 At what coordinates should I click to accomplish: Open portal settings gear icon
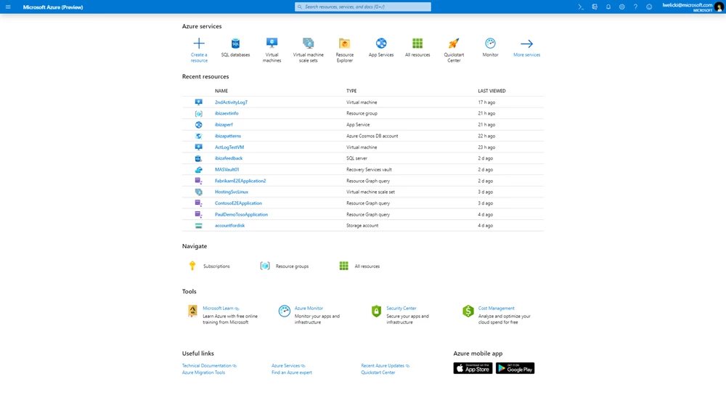tap(621, 7)
